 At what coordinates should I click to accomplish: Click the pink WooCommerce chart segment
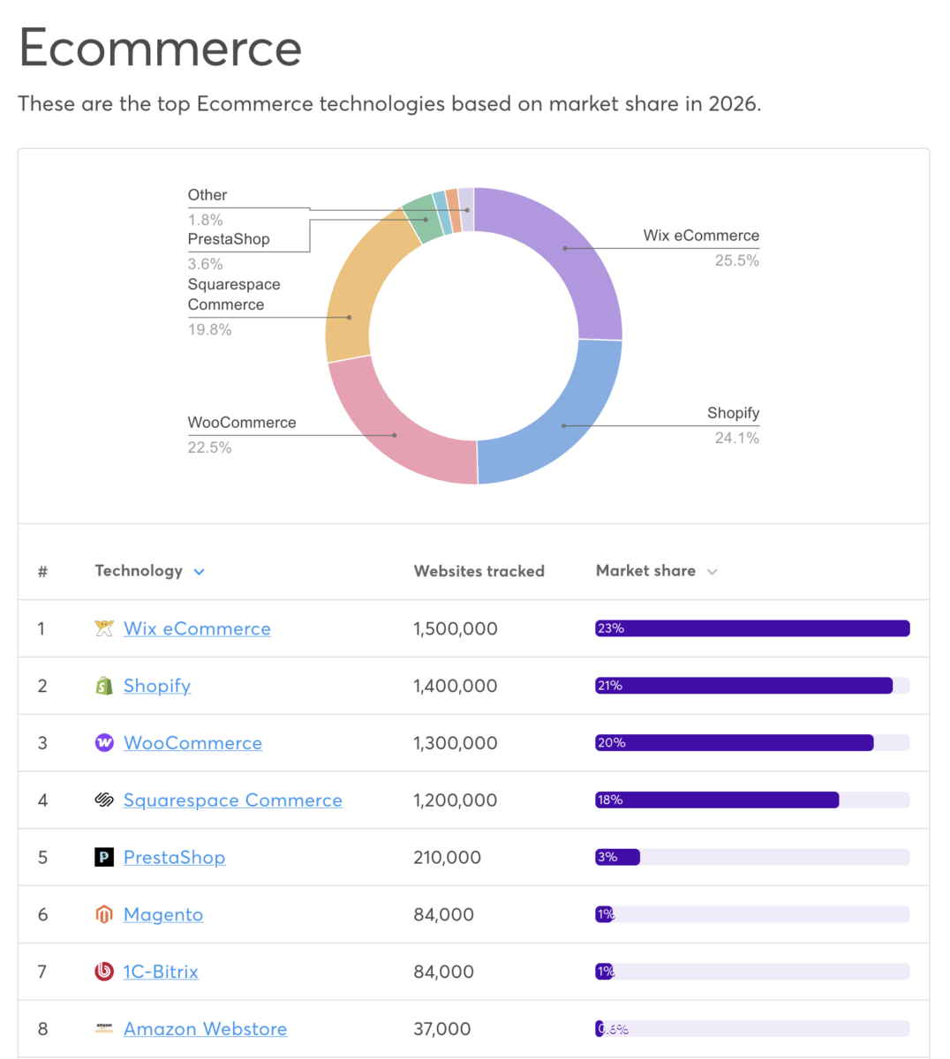[x=397, y=432]
